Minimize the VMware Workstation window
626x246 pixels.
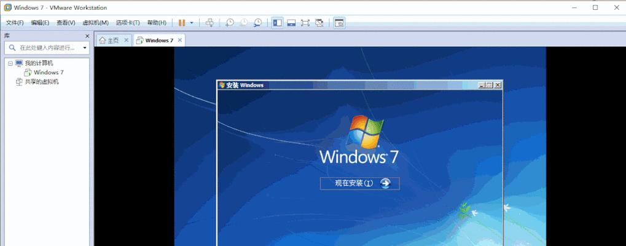click(x=574, y=7)
